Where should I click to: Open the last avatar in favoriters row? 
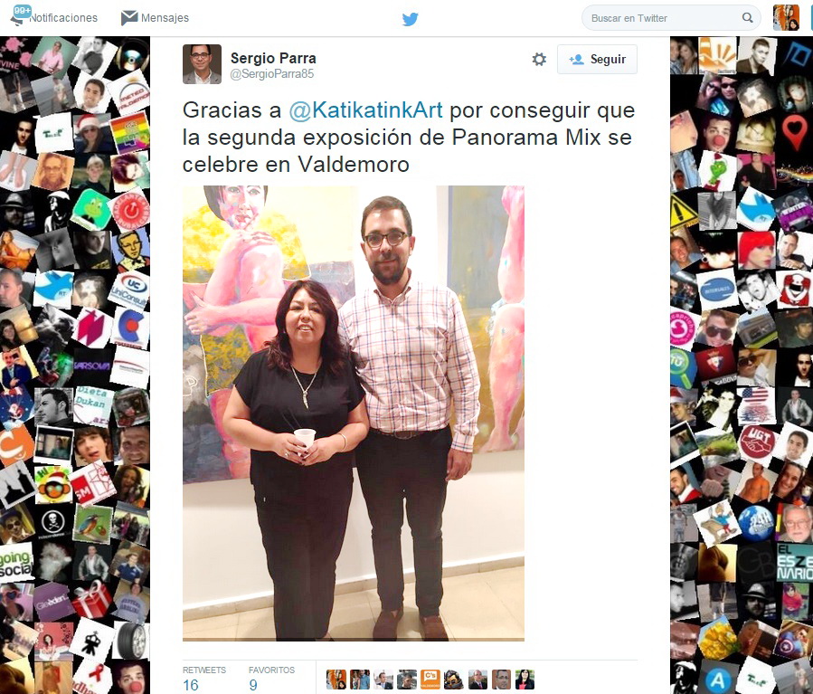[525, 680]
